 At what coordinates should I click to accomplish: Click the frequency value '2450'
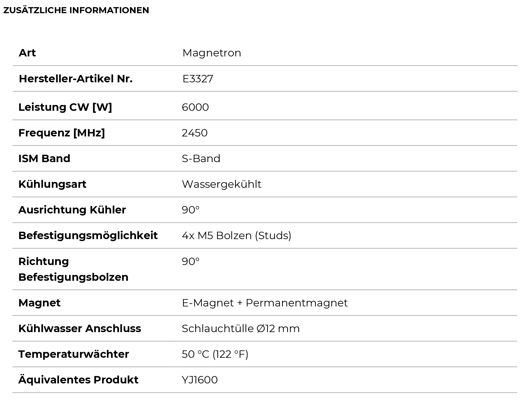point(194,133)
